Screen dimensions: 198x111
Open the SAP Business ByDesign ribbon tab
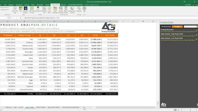pyautogui.click(x=75, y=5)
